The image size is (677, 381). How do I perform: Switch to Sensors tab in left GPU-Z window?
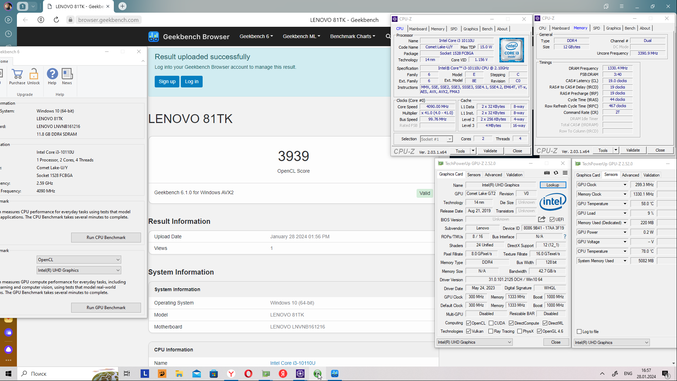point(474,174)
